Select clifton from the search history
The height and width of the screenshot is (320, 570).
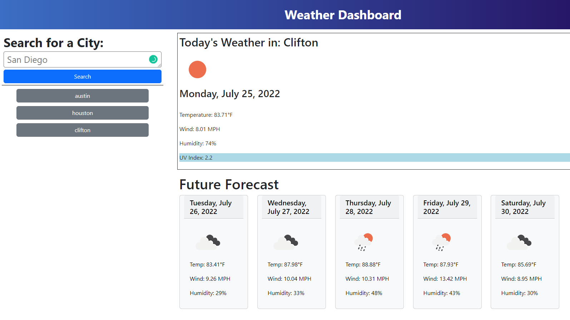coord(82,130)
